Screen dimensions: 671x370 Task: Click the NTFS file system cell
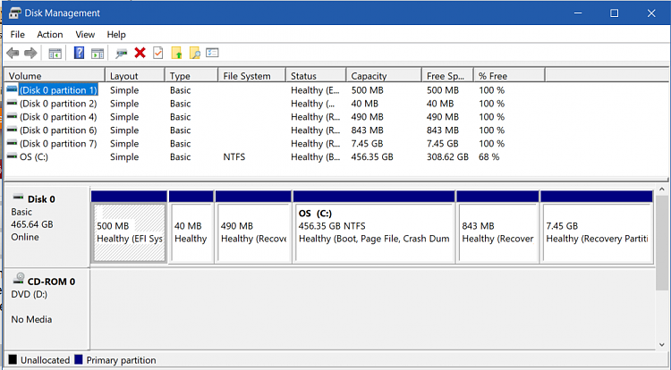point(234,156)
